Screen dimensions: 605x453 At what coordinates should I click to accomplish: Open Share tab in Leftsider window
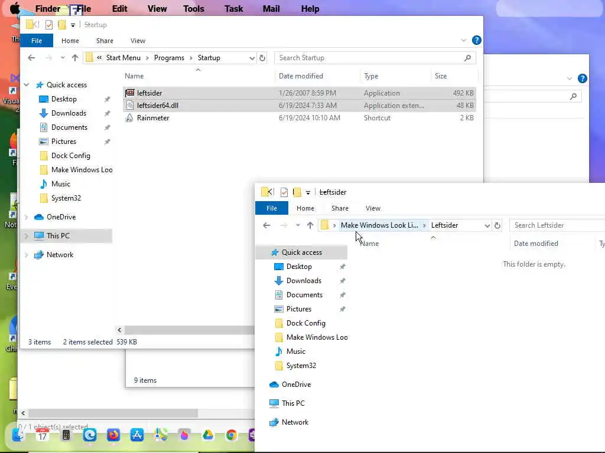coord(340,208)
